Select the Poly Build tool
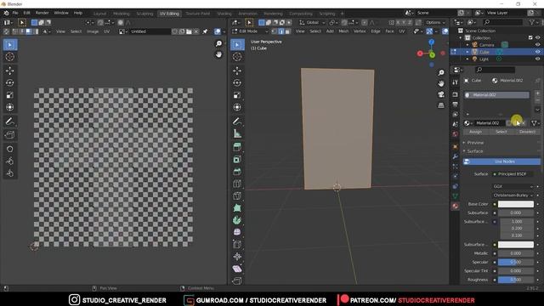The image size is (544, 306). [x=237, y=208]
